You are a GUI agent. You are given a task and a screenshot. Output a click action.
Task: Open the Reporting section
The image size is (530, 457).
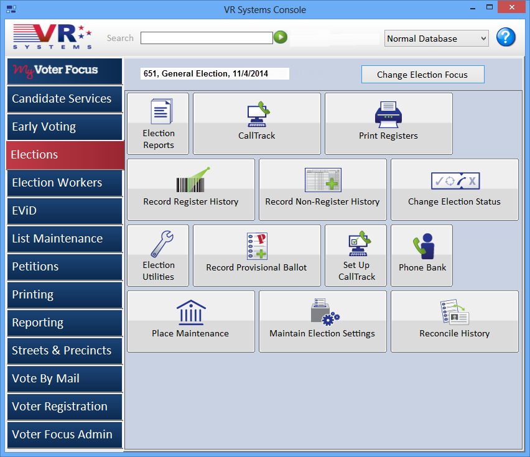(65, 323)
